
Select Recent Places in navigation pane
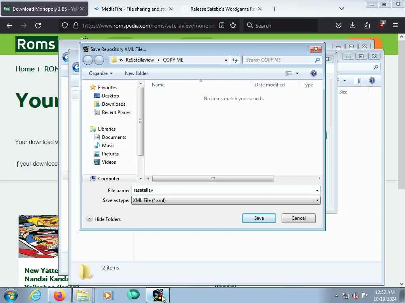pyautogui.click(x=116, y=112)
